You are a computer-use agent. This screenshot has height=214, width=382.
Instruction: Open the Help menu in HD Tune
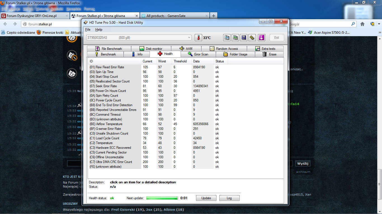click(99, 30)
